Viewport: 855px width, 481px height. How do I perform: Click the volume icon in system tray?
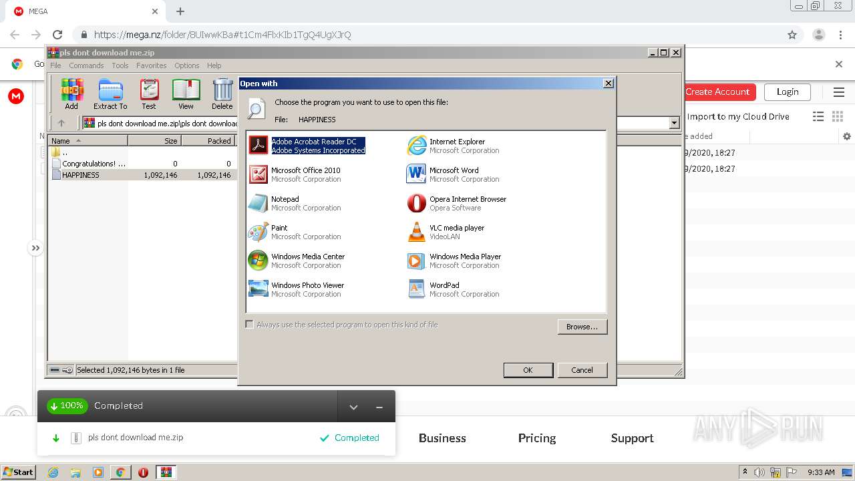pyautogui.click(x=759, y=472)
